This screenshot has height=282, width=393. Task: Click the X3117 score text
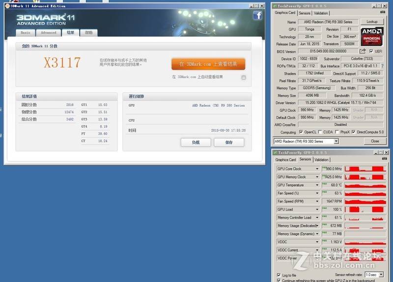[x=62, y=62]
